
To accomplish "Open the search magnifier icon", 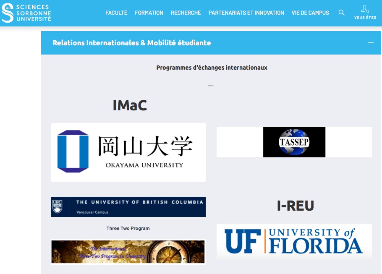I will pyautogui.click(x=341, y=13).
